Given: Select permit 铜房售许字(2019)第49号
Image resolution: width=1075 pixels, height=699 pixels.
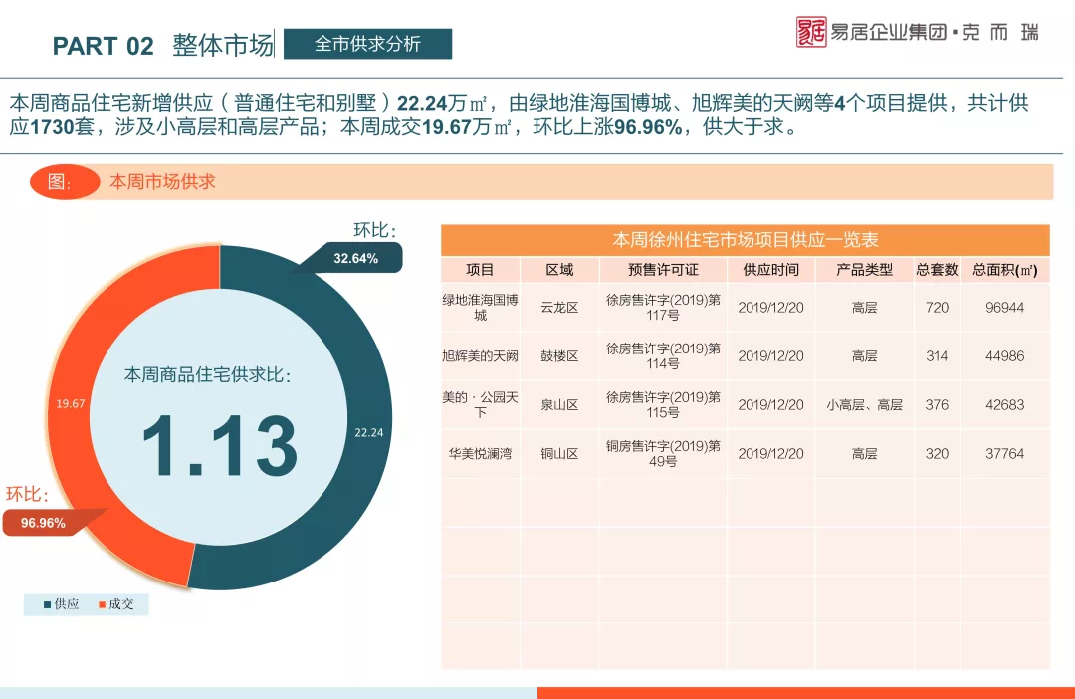Looking at the screenshot, I should (x=663, y=453).
